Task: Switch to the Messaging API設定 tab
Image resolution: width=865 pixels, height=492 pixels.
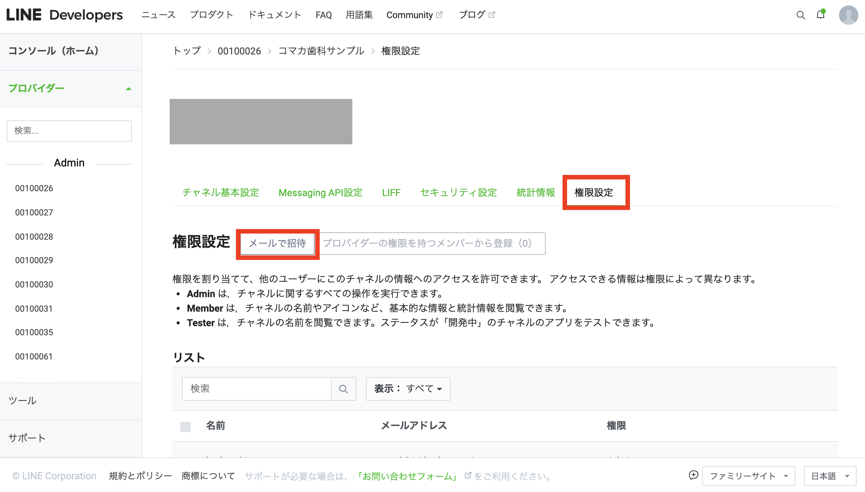Action: coord(320,193)
